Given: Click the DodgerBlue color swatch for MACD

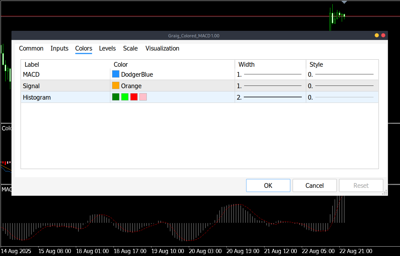Looking at the screenshot, I should tap(116, 74).
